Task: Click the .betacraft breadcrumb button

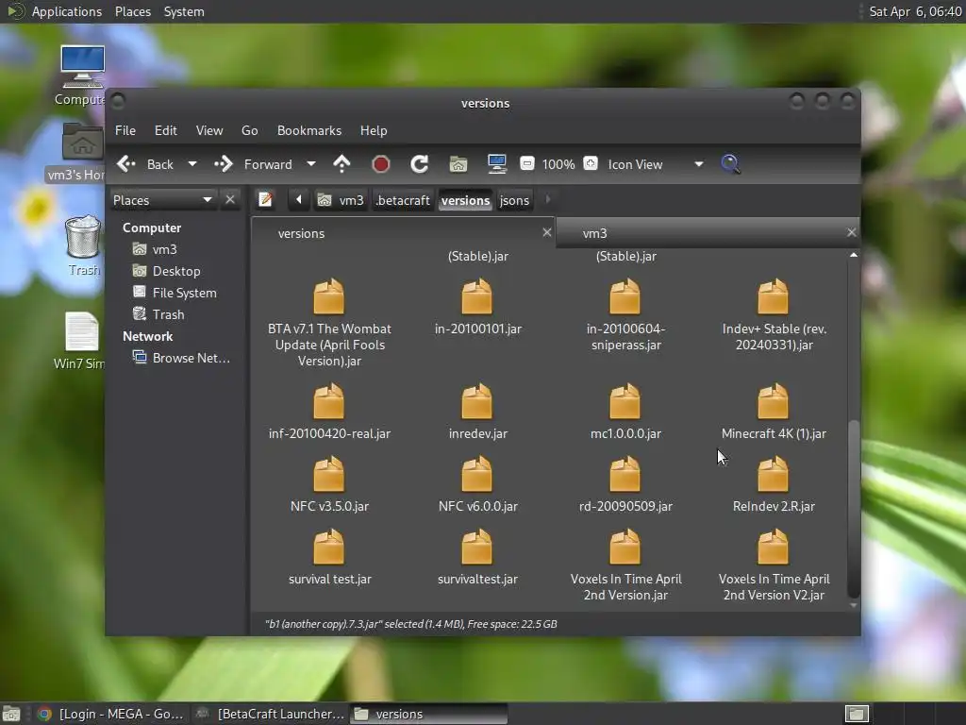Action: tap(403, 200)
